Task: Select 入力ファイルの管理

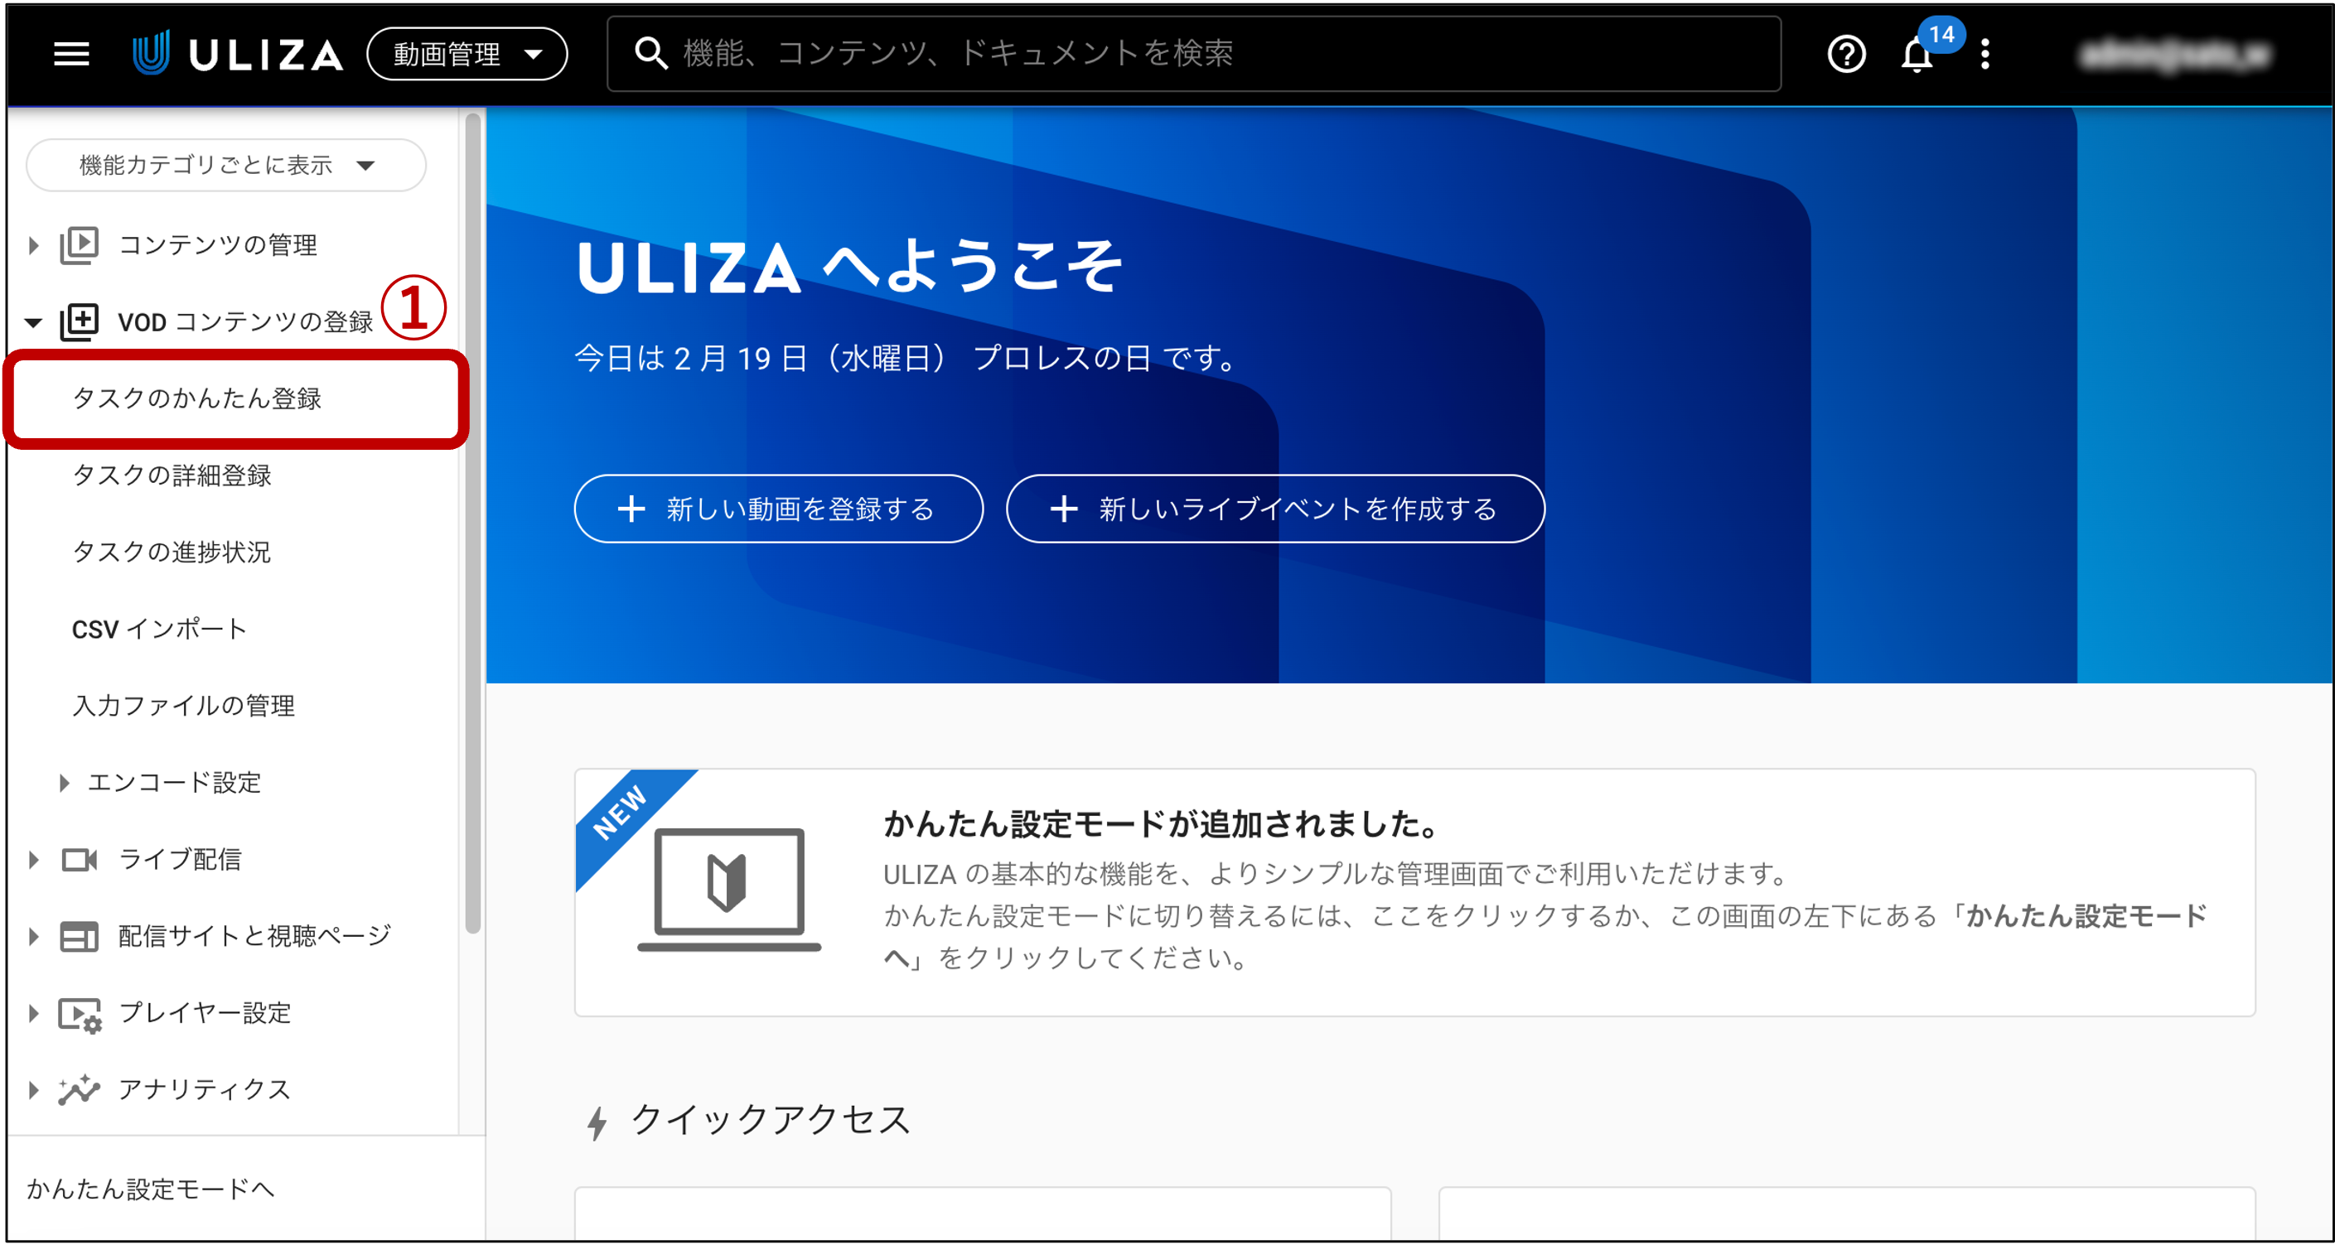Action: 183,706
